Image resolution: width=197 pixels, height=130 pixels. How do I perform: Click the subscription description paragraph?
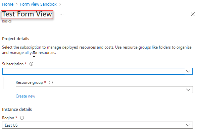[97, 50]
